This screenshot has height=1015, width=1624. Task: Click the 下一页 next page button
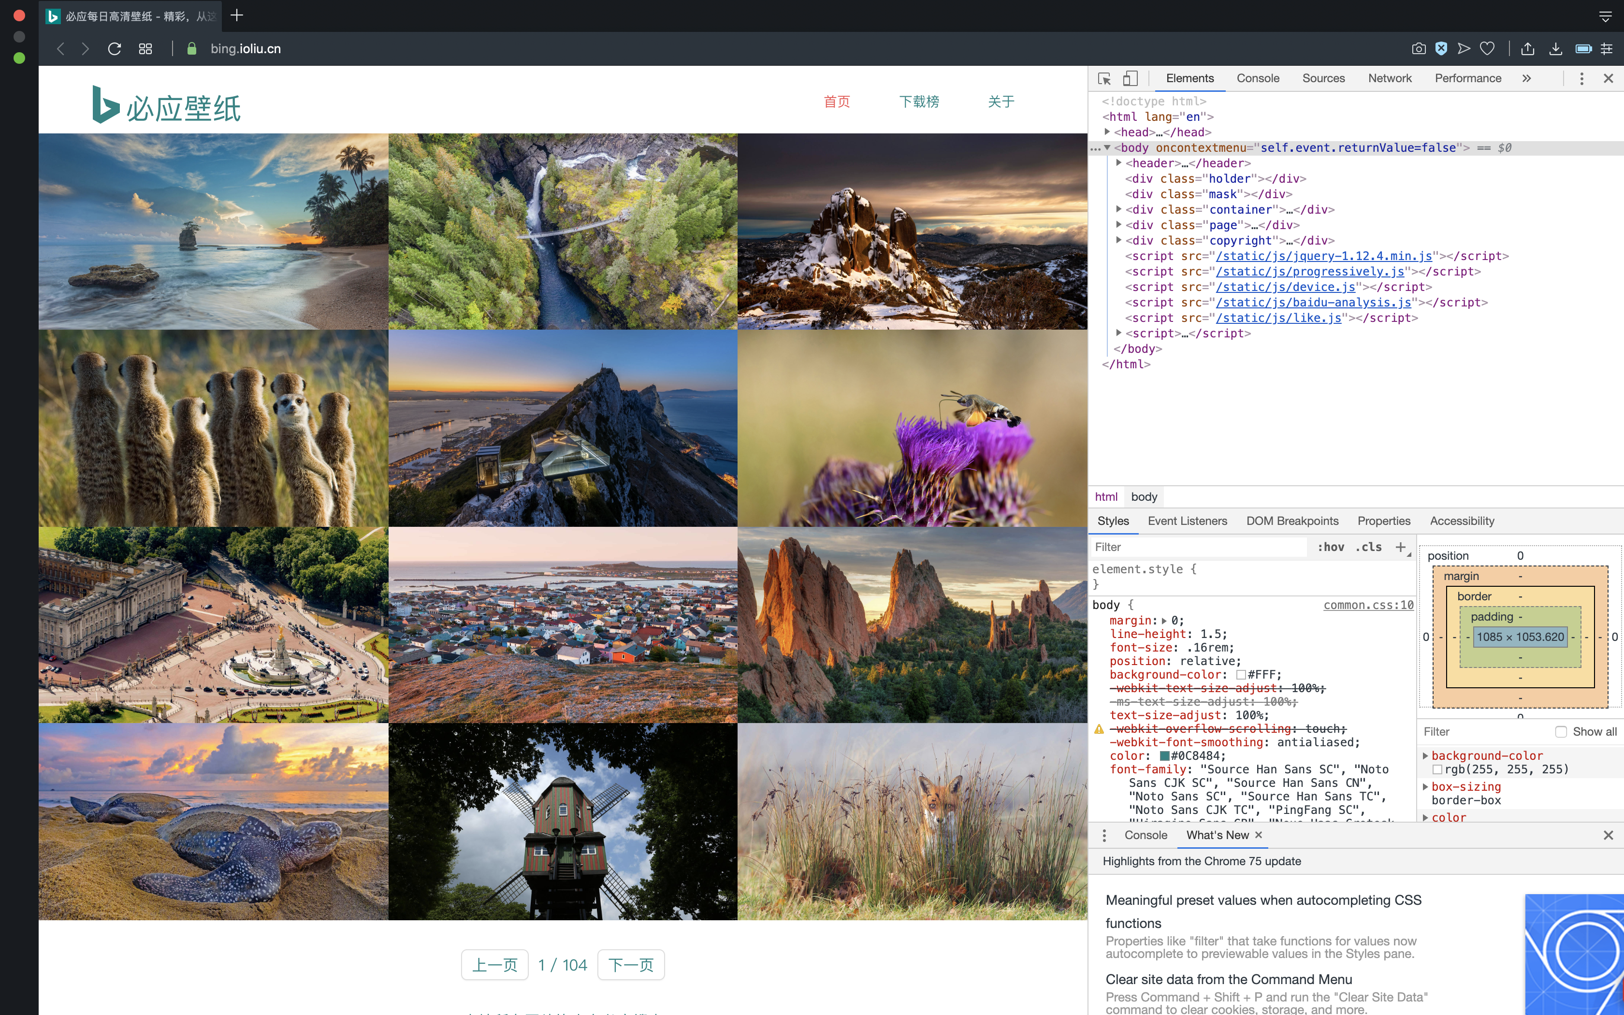631,965
